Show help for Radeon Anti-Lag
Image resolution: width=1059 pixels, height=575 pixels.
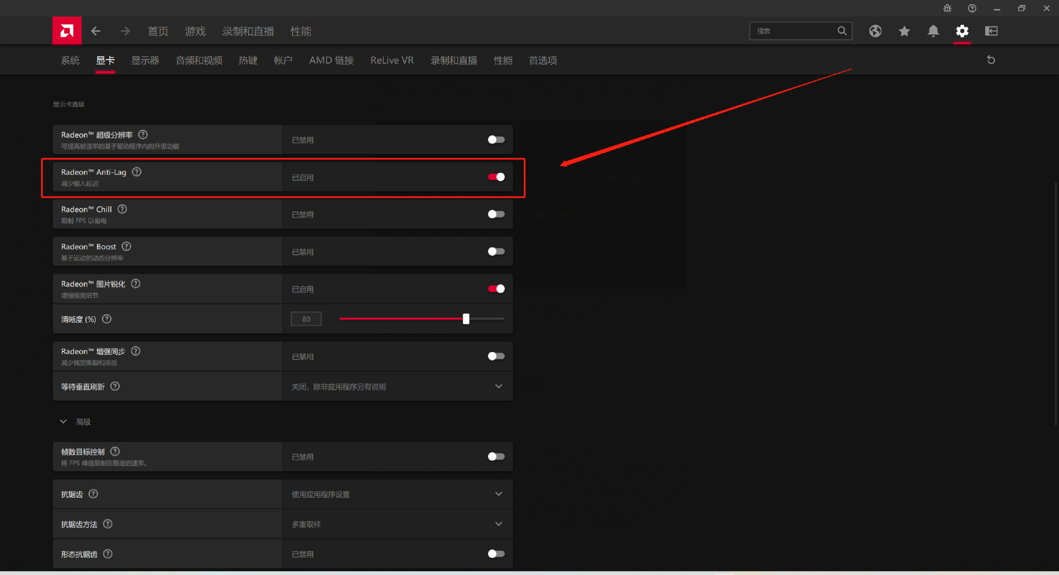click(x=137, y=172)
